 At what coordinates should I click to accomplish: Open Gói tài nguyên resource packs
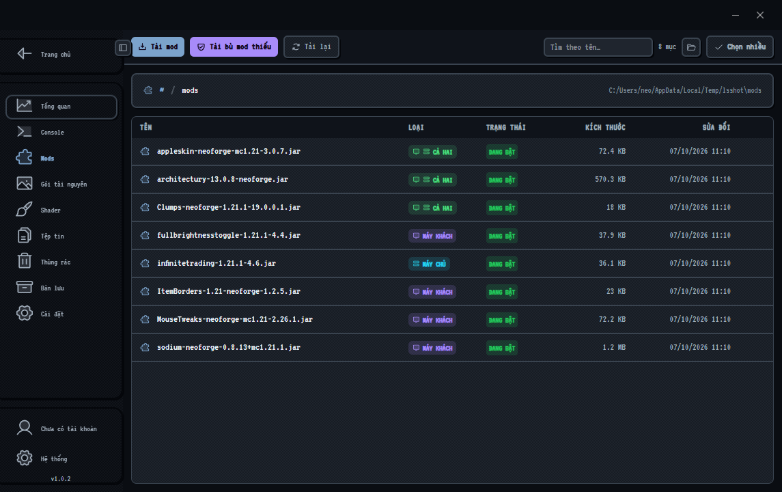coord(61,184)
